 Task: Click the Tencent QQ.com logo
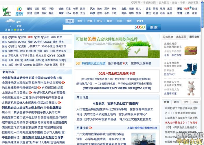tap(19, 11)
